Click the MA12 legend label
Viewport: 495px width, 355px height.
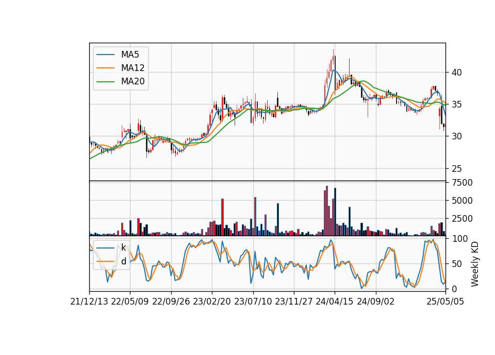[x=133, y=68]
